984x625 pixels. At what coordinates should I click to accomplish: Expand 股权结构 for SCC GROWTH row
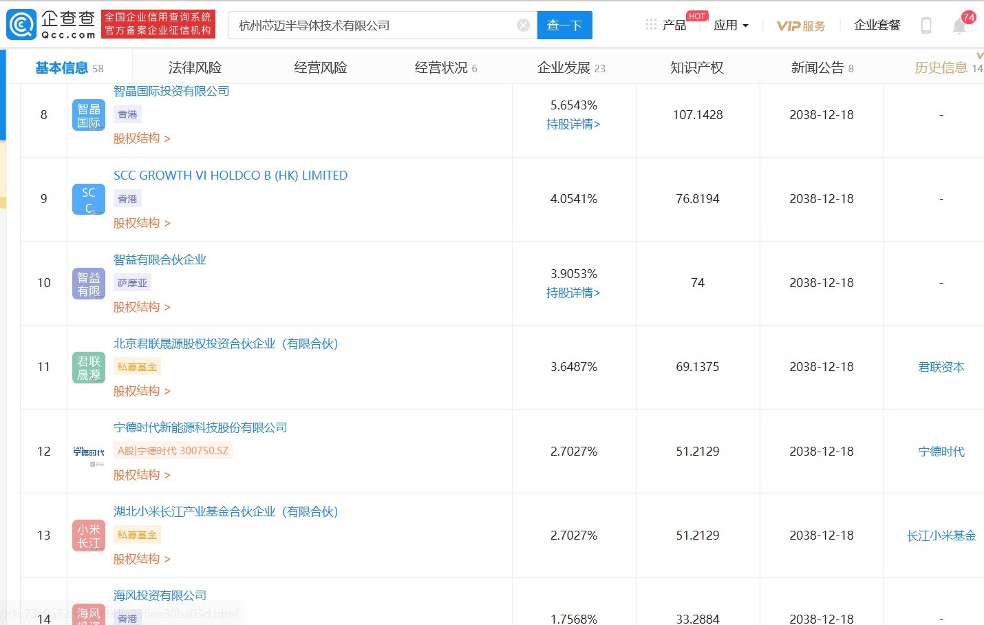point(142,223)
